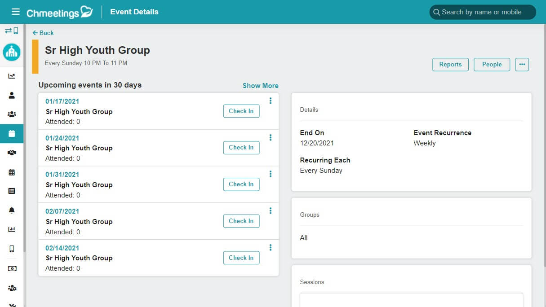Click the hamburger menu next to Chmeetings logo
Viewport: 546px width, 307px height.
coord(16,12)
